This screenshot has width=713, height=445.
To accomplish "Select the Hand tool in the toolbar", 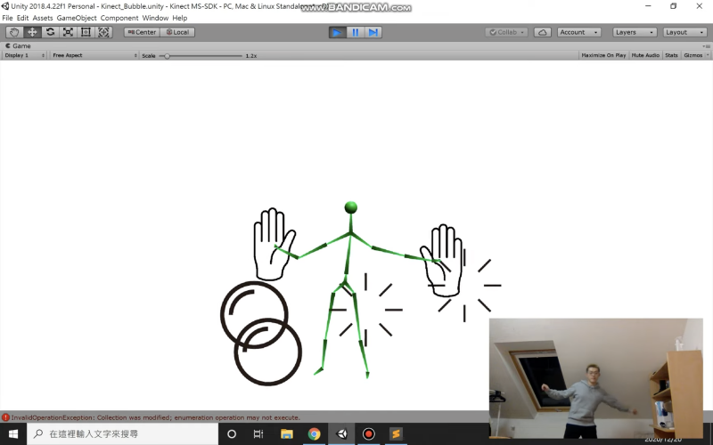I will coord(14,32).
